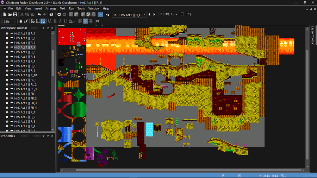Pick the text color swatch icon

click(x=71, y=21)
